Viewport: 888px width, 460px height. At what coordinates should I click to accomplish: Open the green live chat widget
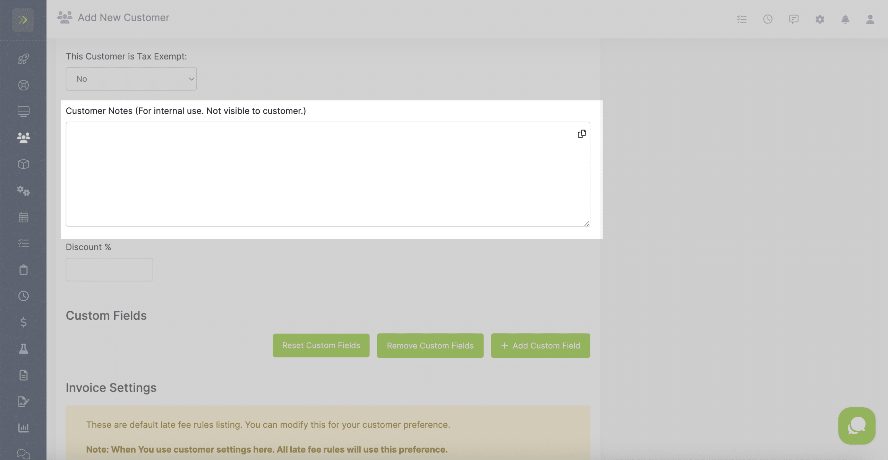[x=857, y=426]
